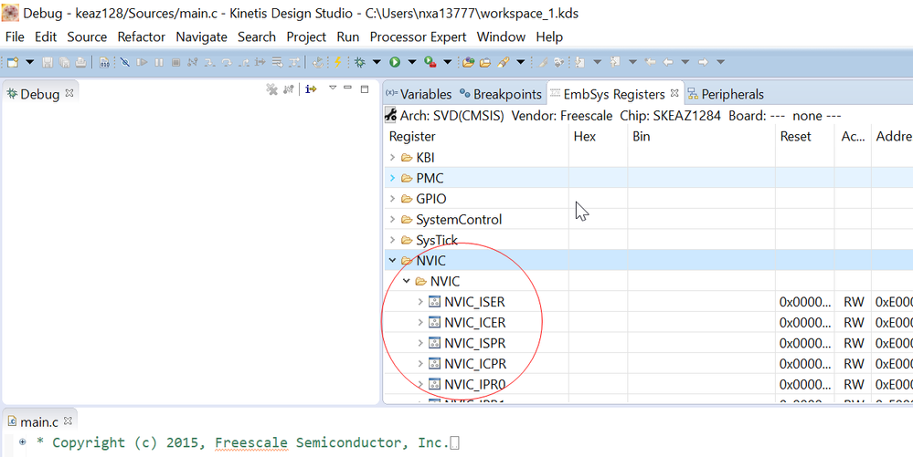Screen dimensions: 913x457
Task: Click the Back navigation arrow
Action: pos(668,62)
